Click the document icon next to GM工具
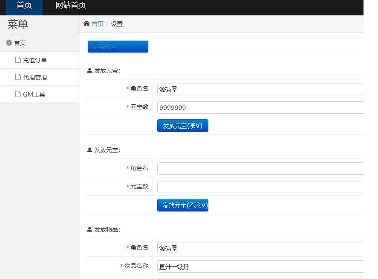Screen dimensions: 378x279 tap(18, 94)
